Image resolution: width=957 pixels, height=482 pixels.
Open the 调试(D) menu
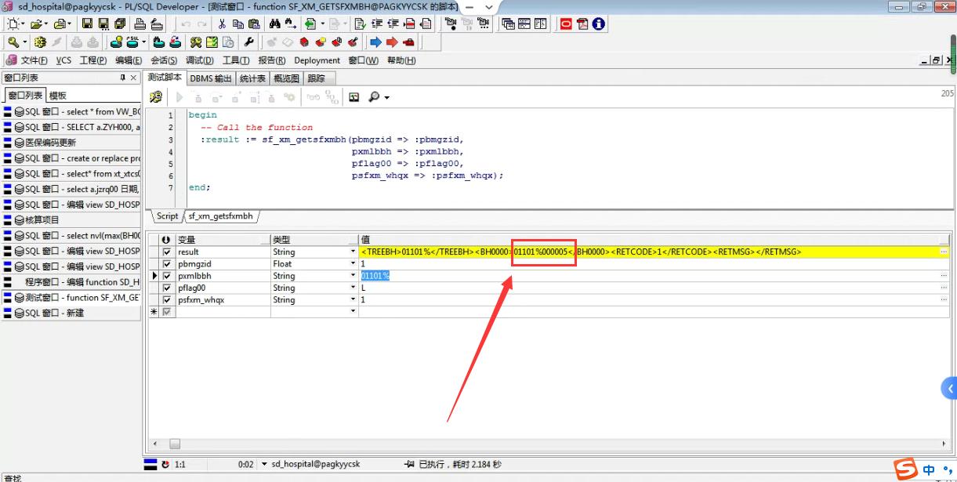(x=199, y=60)
